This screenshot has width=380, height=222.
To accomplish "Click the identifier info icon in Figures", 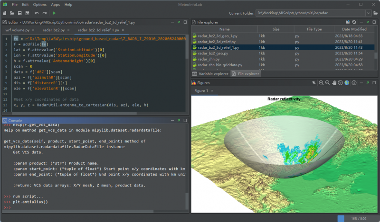I will coord(354,83).
